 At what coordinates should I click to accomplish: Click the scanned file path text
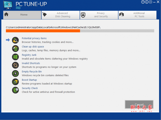[53, 27]
